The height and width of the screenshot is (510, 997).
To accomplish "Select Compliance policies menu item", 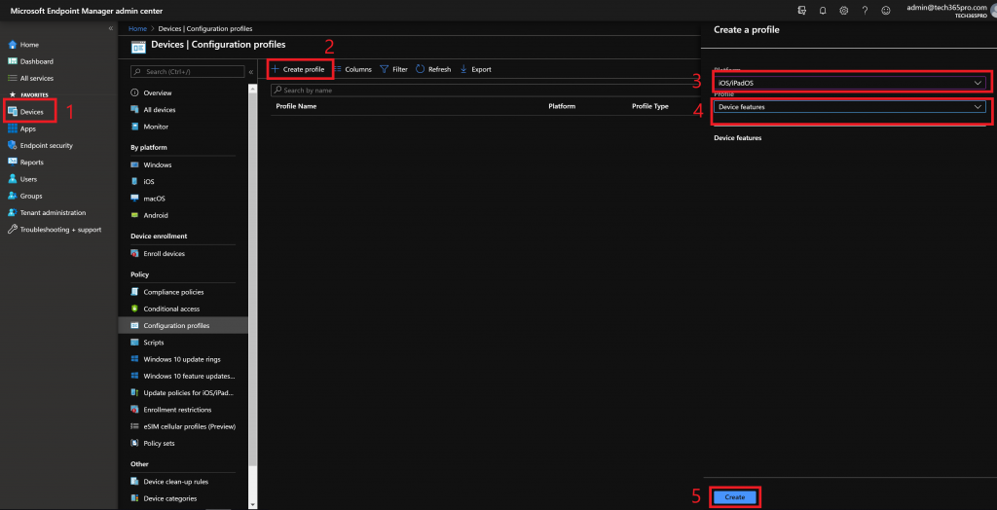I will coord(173,292).
